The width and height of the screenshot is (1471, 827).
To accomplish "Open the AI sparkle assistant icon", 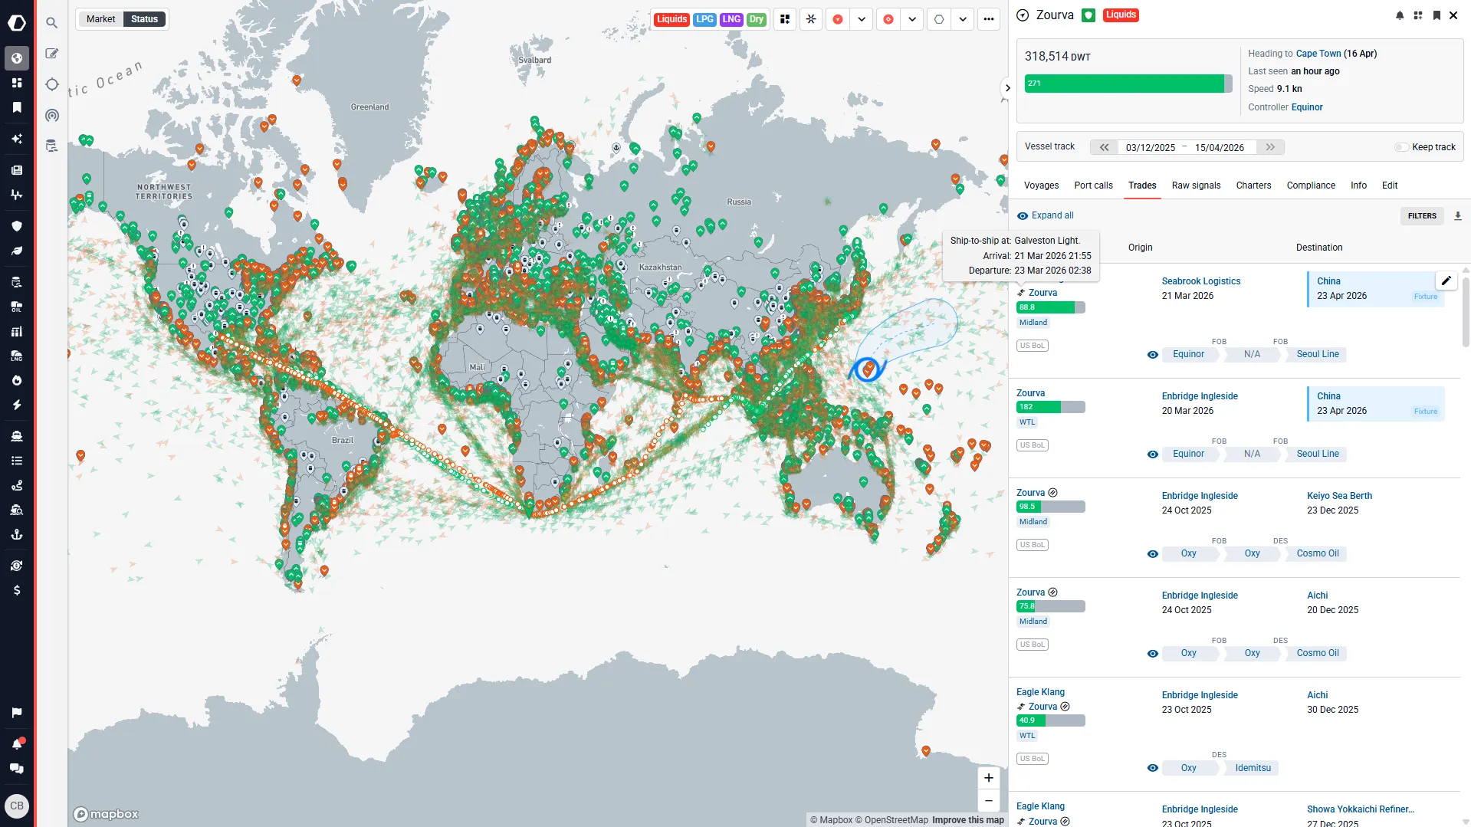I will point(17,139).
